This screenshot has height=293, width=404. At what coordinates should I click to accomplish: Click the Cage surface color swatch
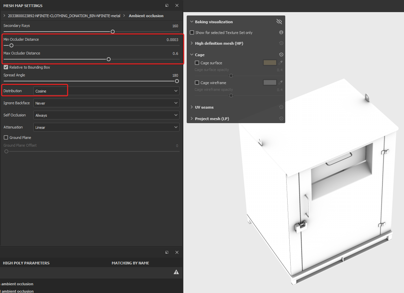coord(270,63)
